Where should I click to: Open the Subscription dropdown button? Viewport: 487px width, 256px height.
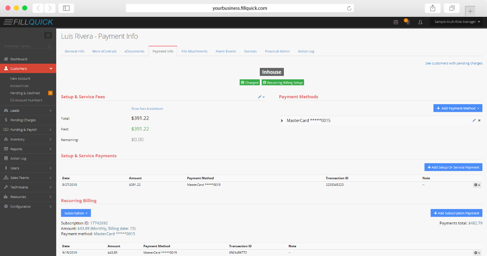[76, 213]
